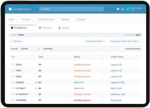Switch to the Purchase List tab

click(x=22, y=28)
